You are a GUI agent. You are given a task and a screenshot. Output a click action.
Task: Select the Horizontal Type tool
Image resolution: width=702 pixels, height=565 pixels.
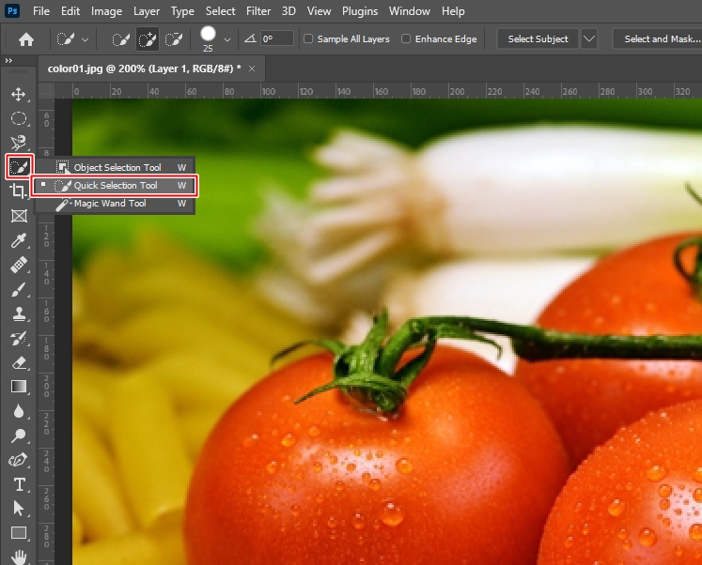(19, 484)
